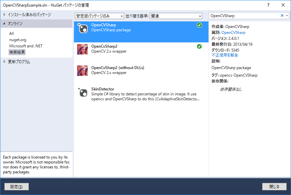
Task: Open the search box history dropdown arrow
Action: (287, 16)
